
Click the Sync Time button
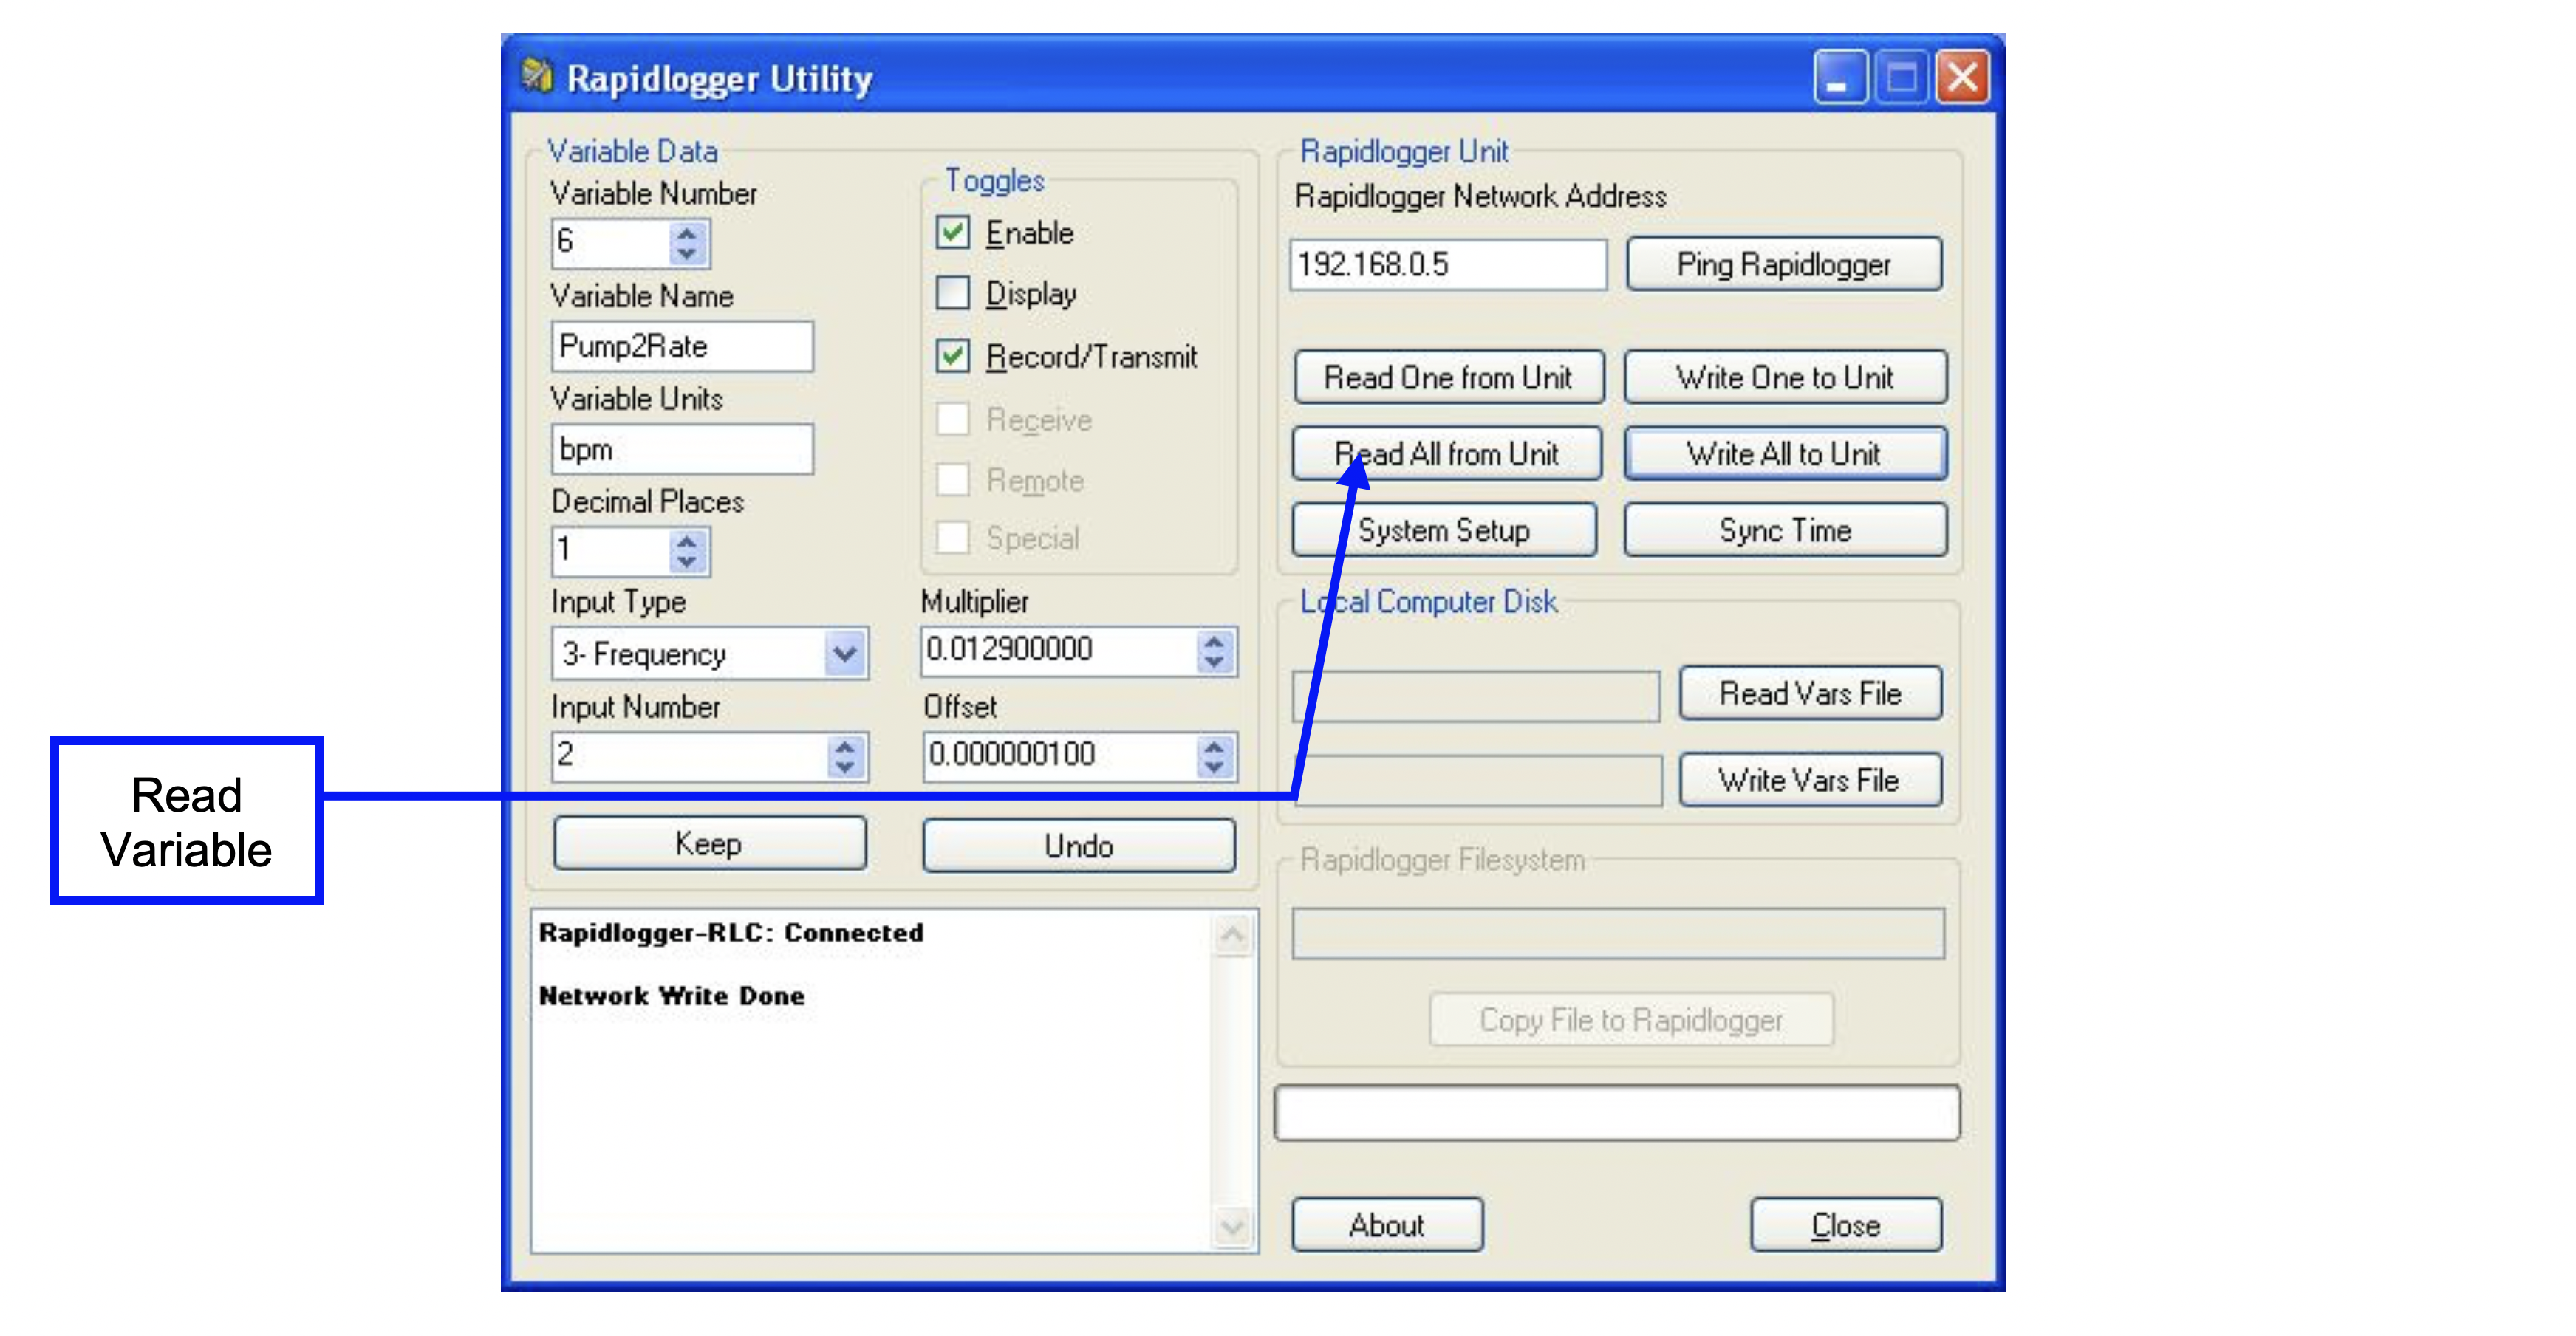pos(1785,529)
